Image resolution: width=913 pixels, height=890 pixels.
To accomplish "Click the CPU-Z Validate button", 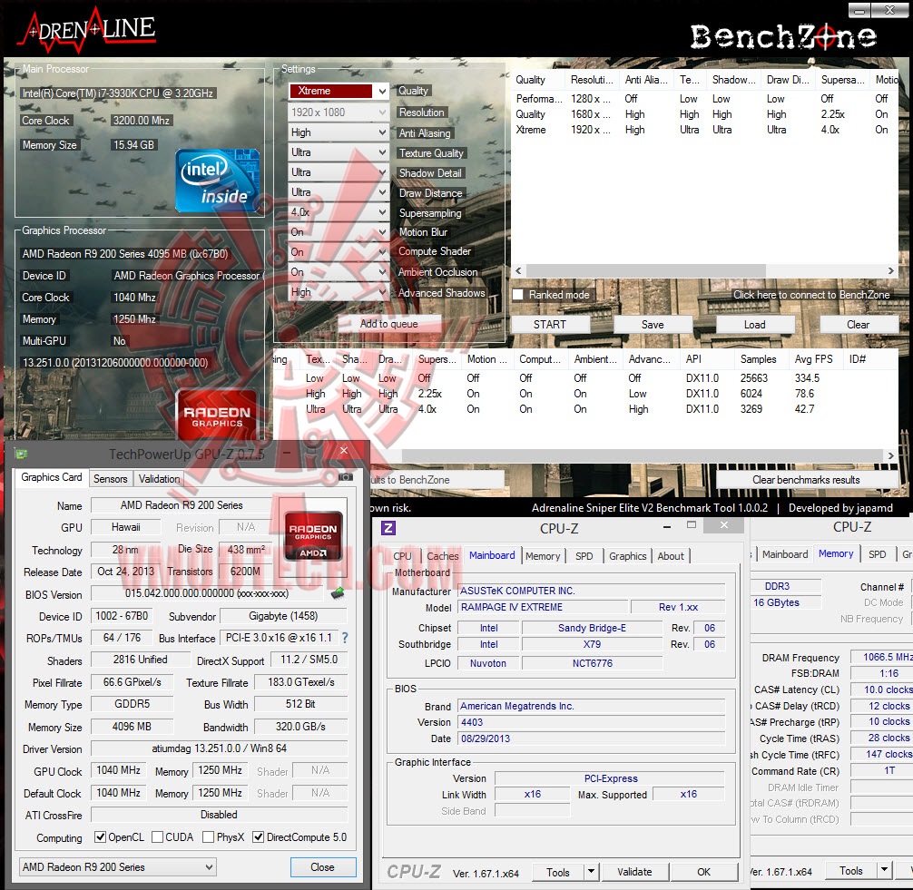I will tap(634, 871).
